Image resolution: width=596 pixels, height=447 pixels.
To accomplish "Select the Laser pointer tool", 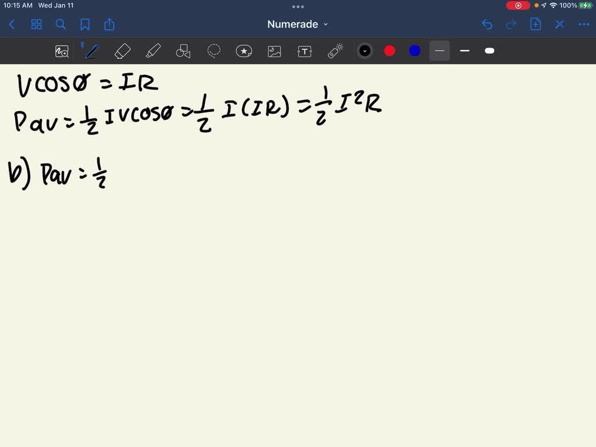I will [335, 51].
